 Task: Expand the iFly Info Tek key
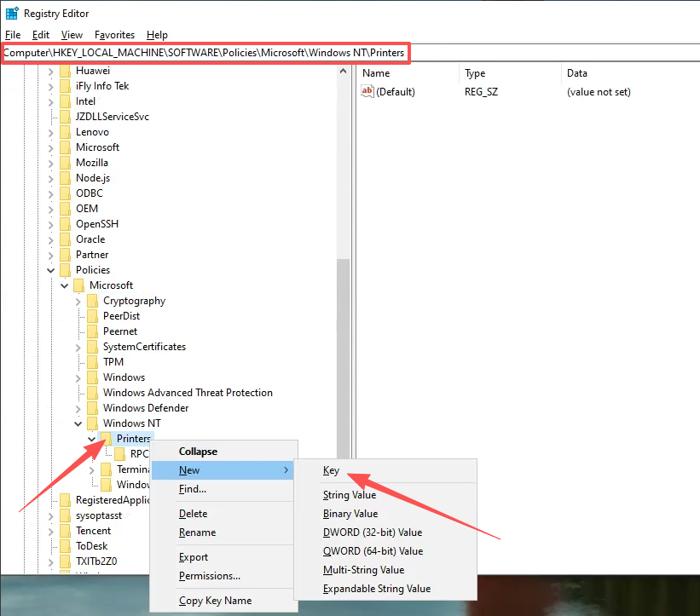(x=50, y=87)
